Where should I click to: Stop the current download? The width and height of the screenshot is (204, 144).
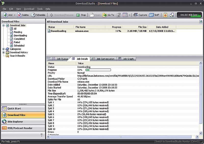coord(81,15)
